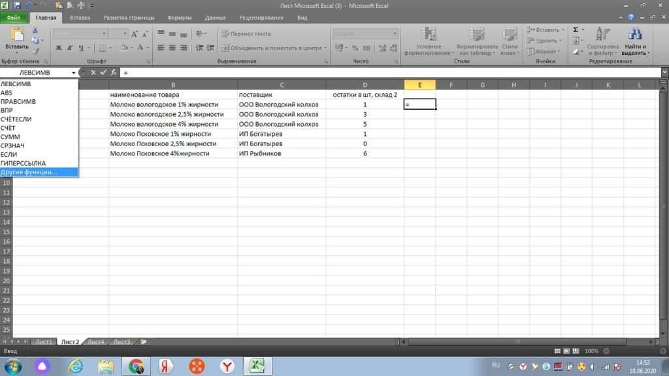Switch to the Вставка ribbon tab
The height and width of the screenshot is (376, 669).
80,18
